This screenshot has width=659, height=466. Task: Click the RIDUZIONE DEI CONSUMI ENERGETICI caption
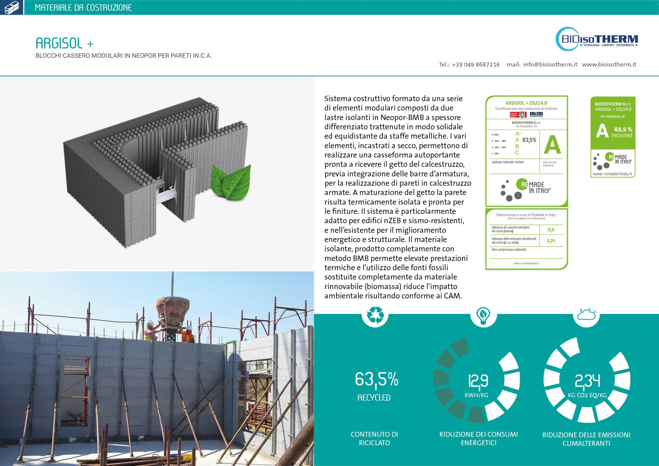point(478,439)
